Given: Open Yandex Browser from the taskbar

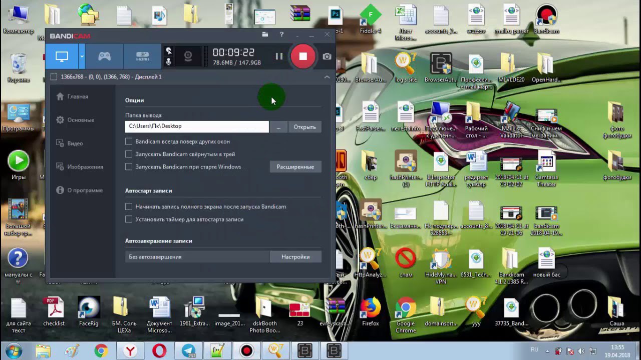Looking at the screenshot, I should 130,350.
